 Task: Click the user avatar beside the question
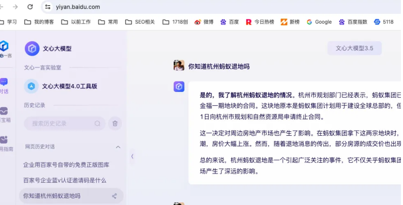[x=179, y=66]
